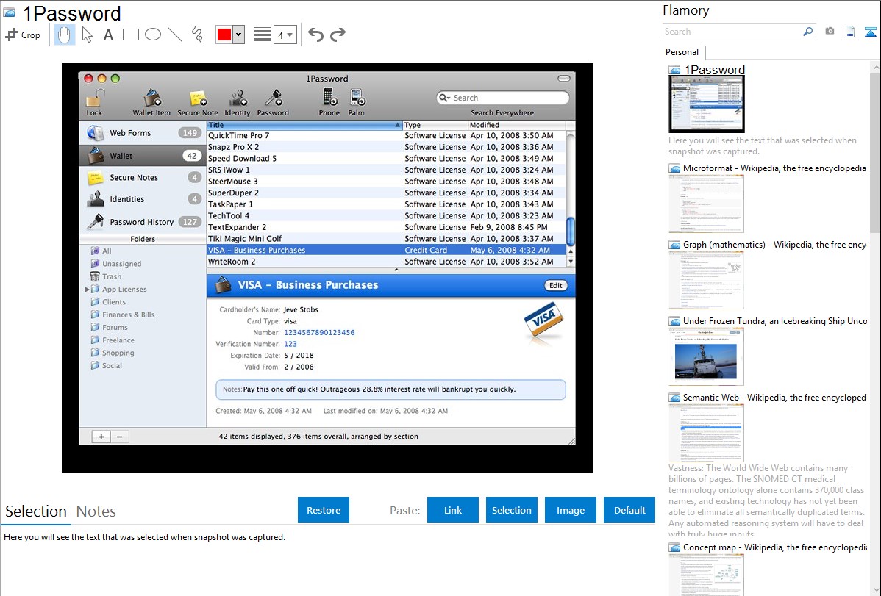This screenshot has width=881, height=596.
Task: Choose the straight line drawing tool
Action: click(175, 35)
